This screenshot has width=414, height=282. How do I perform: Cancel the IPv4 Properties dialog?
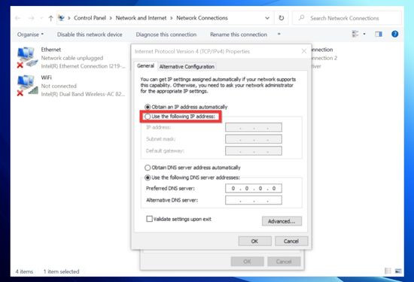point(291,241)
